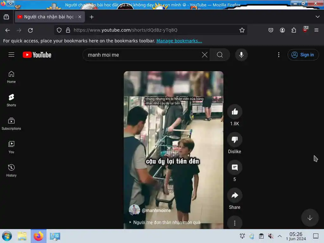Switch to Firefox taskbar button
This screenshot has height=243, width=324.
39,236
